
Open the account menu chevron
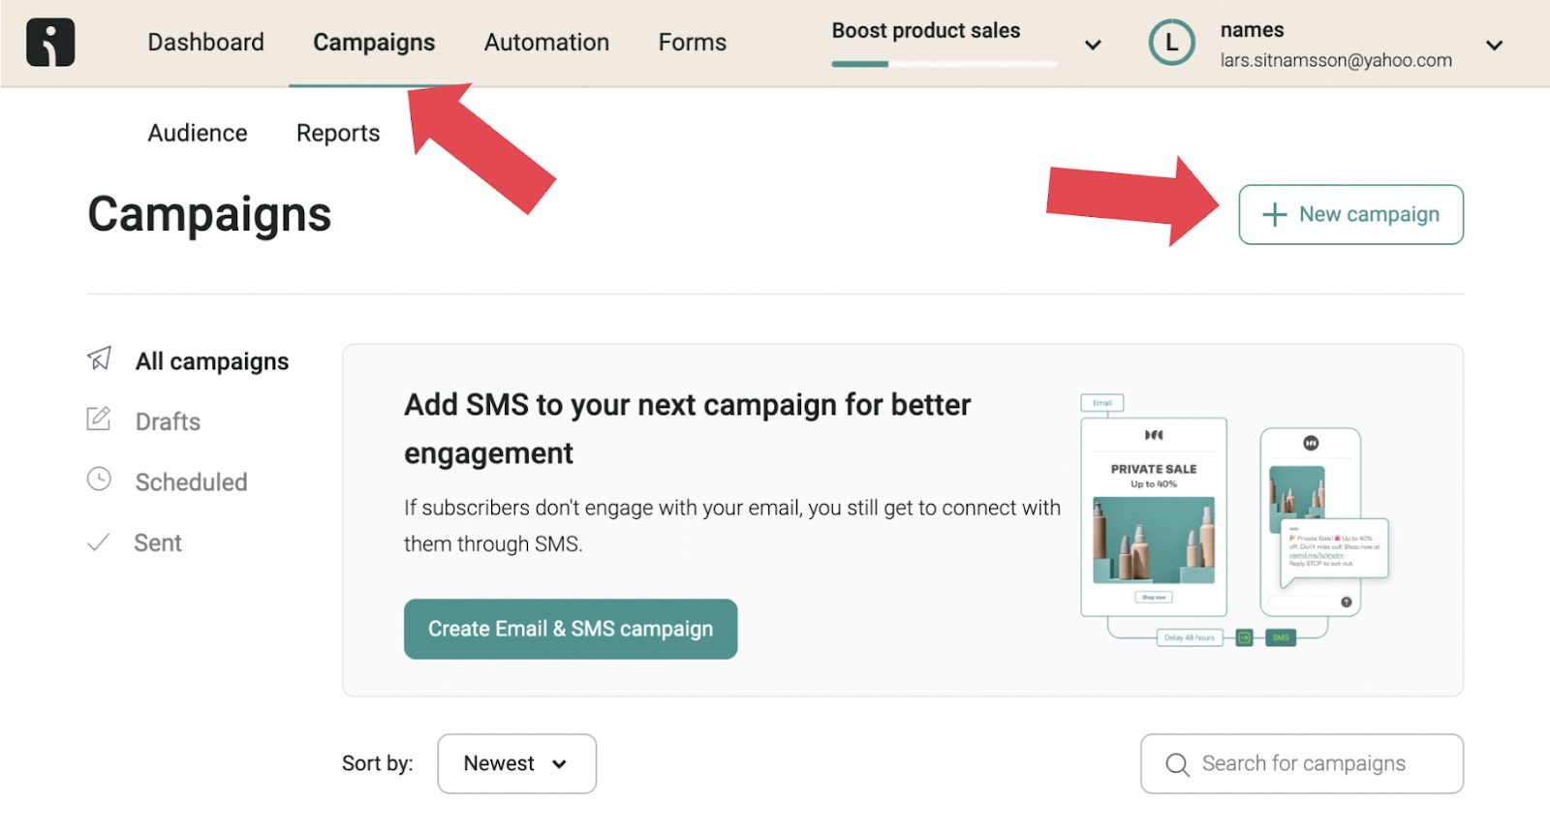pos(1494,45)
